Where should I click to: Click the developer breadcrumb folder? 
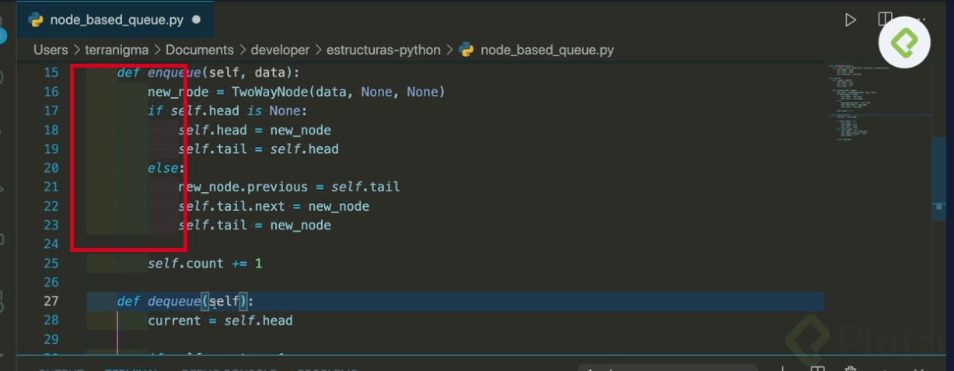279,50
